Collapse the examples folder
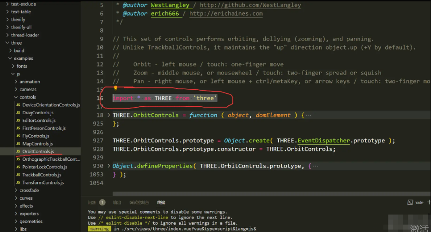Image resolution: width=431 pixels, height=232 pixels. 10,58
